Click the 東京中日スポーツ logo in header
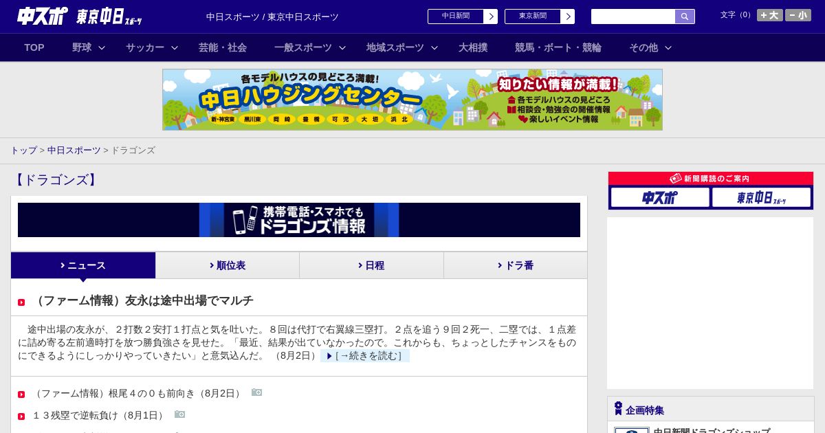Image resolution: width=825 pixels, height=433 pixels. point(109,16)
